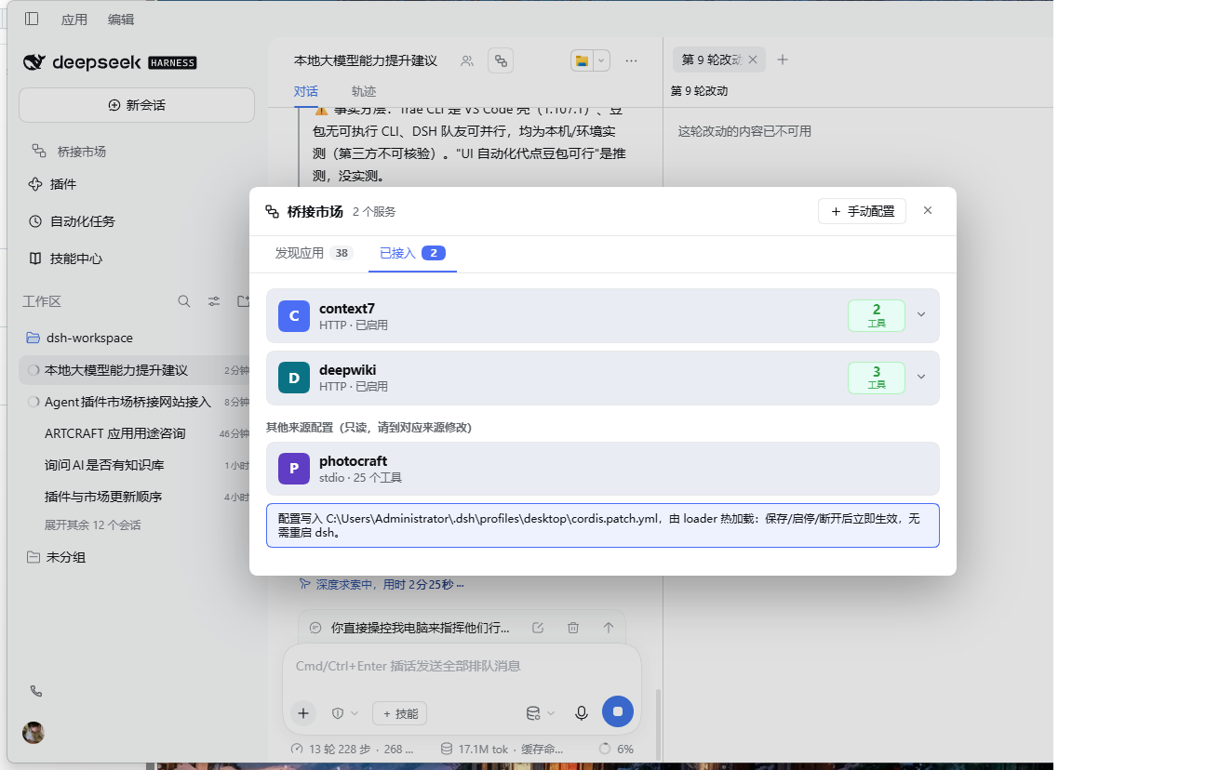This screenshot has width=1206, height=770.
Task: Open 技能中心 skill center
Action: click(66, 259)
